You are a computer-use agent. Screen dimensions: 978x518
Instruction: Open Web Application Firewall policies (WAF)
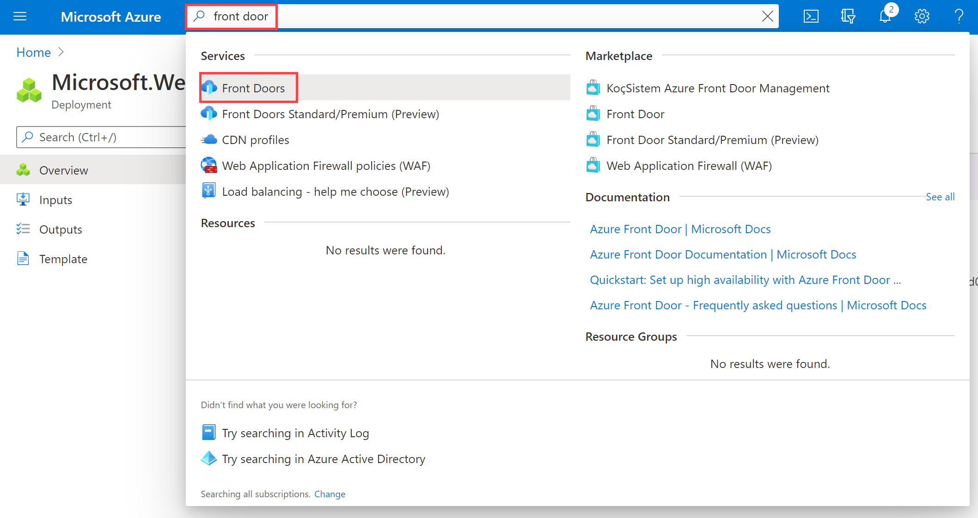(x=326, y=165)
